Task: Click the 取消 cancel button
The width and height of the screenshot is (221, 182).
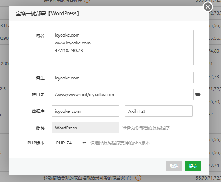Action: [174, 166]
